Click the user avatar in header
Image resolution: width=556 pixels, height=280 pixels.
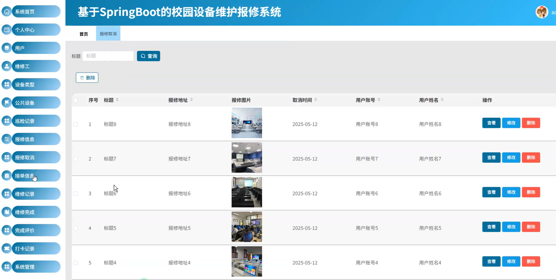point(542,12)
